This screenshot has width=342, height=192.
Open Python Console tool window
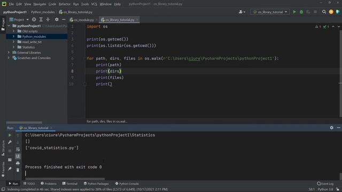coord(127,183)
